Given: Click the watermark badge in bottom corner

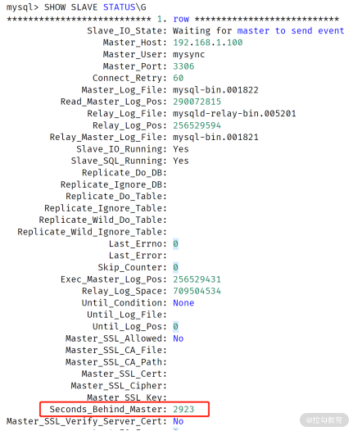Looking at the screenshot, I should coord(324,420).
